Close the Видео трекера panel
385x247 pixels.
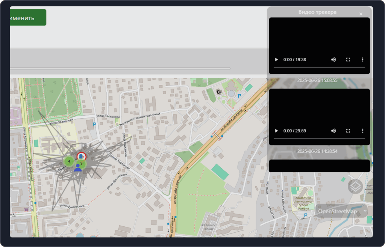[x=361, y=14]
